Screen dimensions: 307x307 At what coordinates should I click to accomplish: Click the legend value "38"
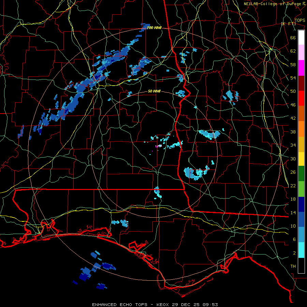[x=293, y=132]
